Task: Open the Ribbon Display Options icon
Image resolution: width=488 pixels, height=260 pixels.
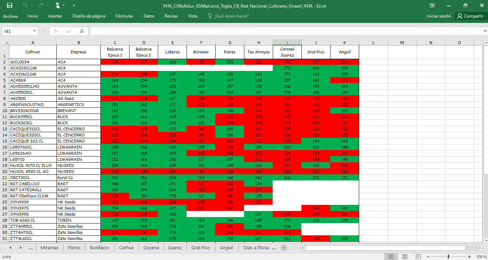Action: pos(432,5)
